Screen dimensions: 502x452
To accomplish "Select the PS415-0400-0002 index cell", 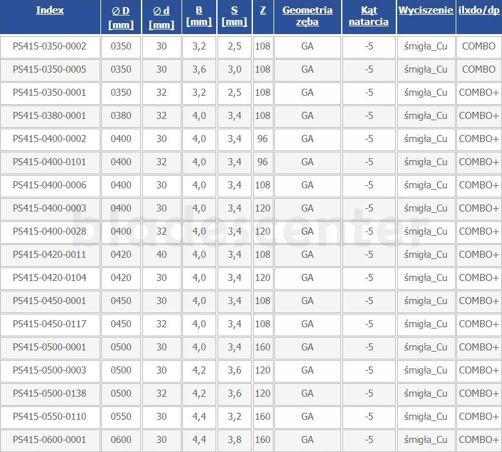I will click(50, 139).
